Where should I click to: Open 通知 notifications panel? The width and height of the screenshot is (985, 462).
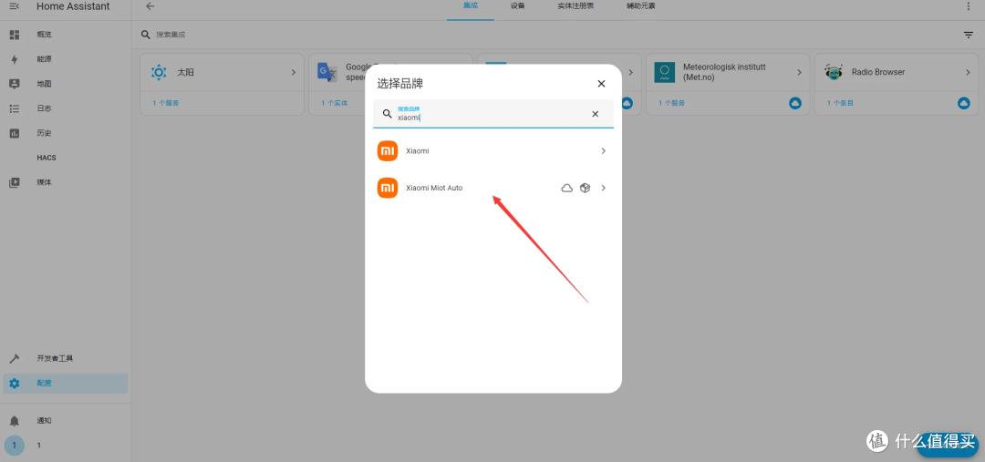coord(66,421)
